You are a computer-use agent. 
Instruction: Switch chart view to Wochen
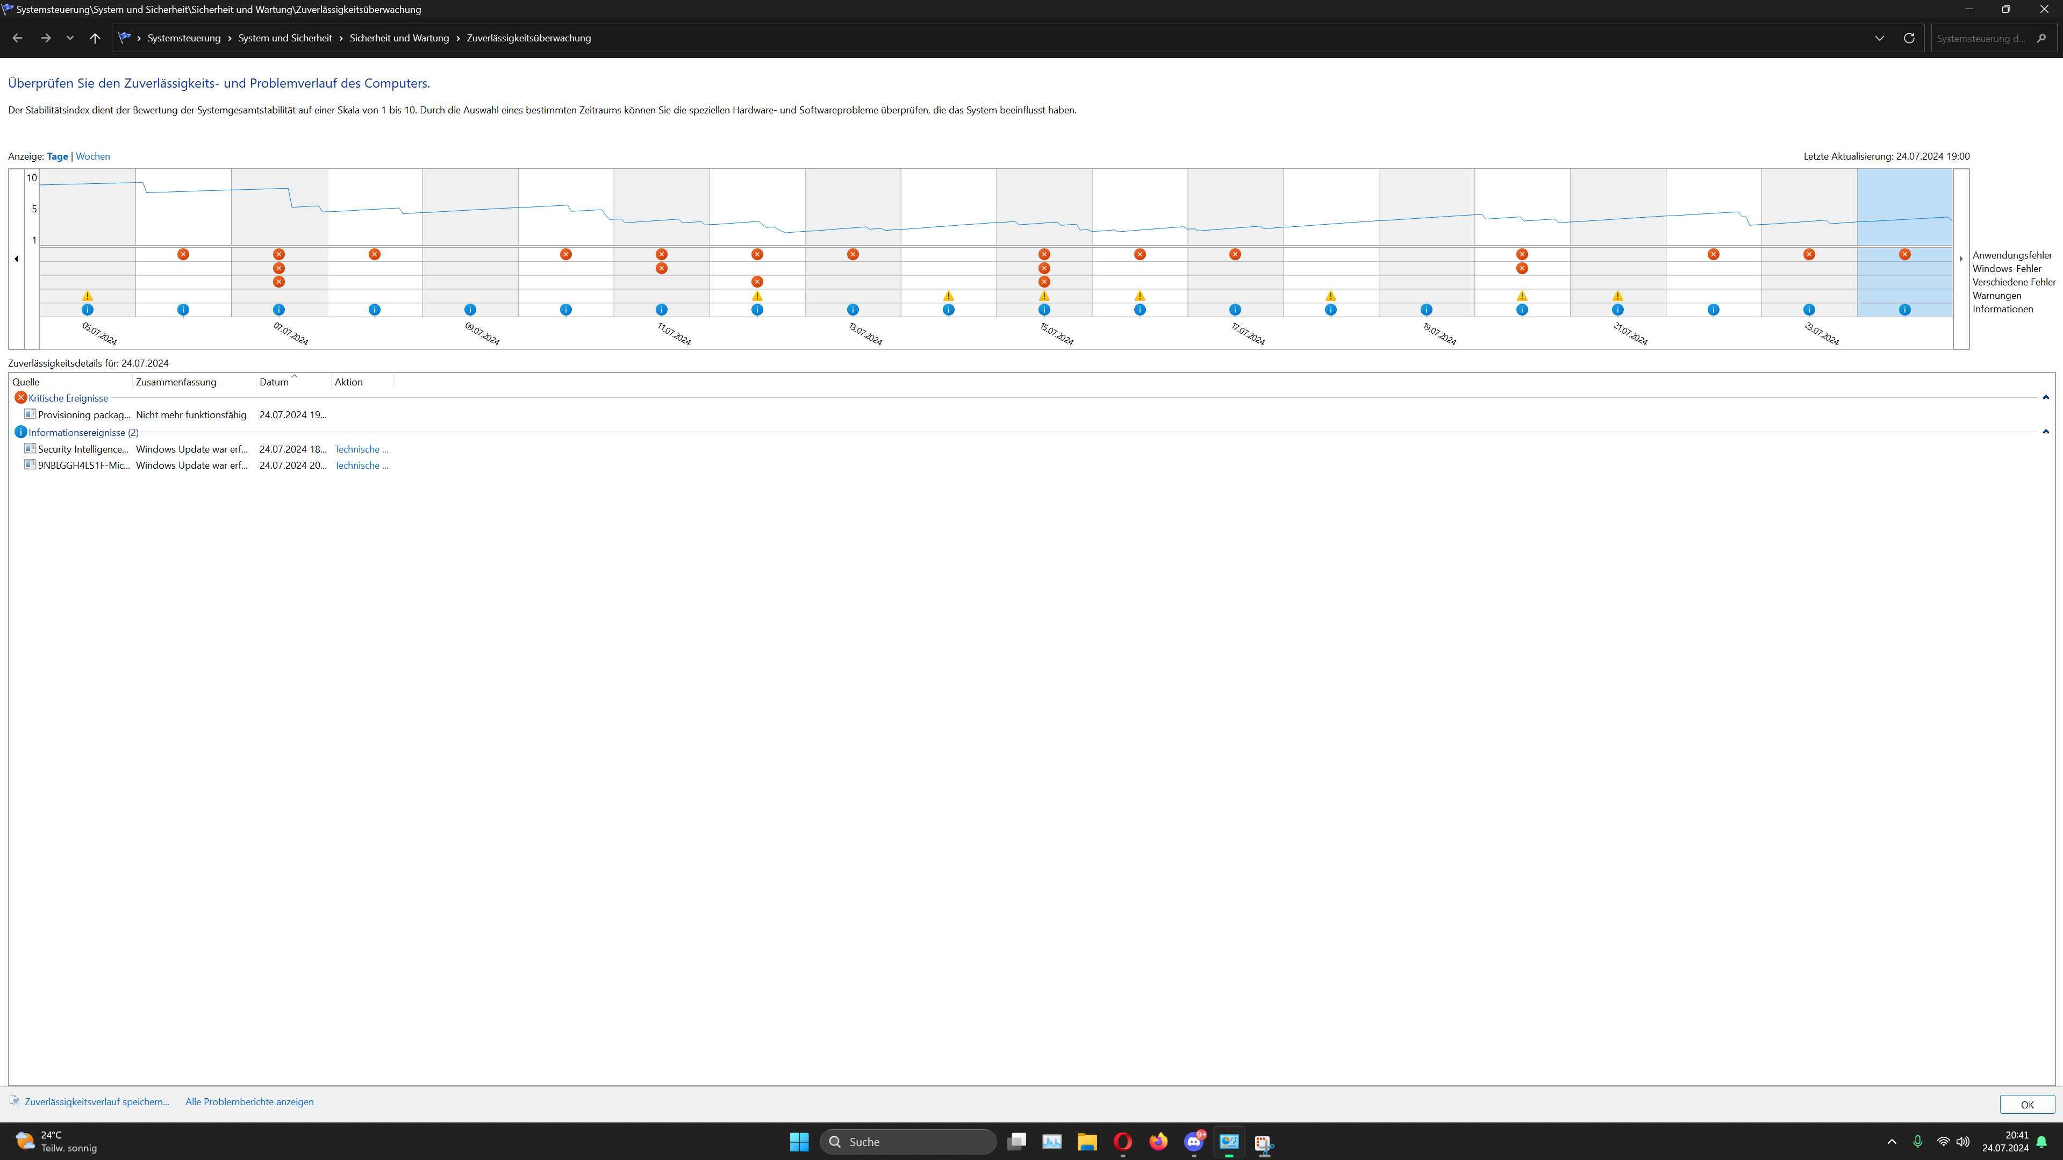(93, 156)
